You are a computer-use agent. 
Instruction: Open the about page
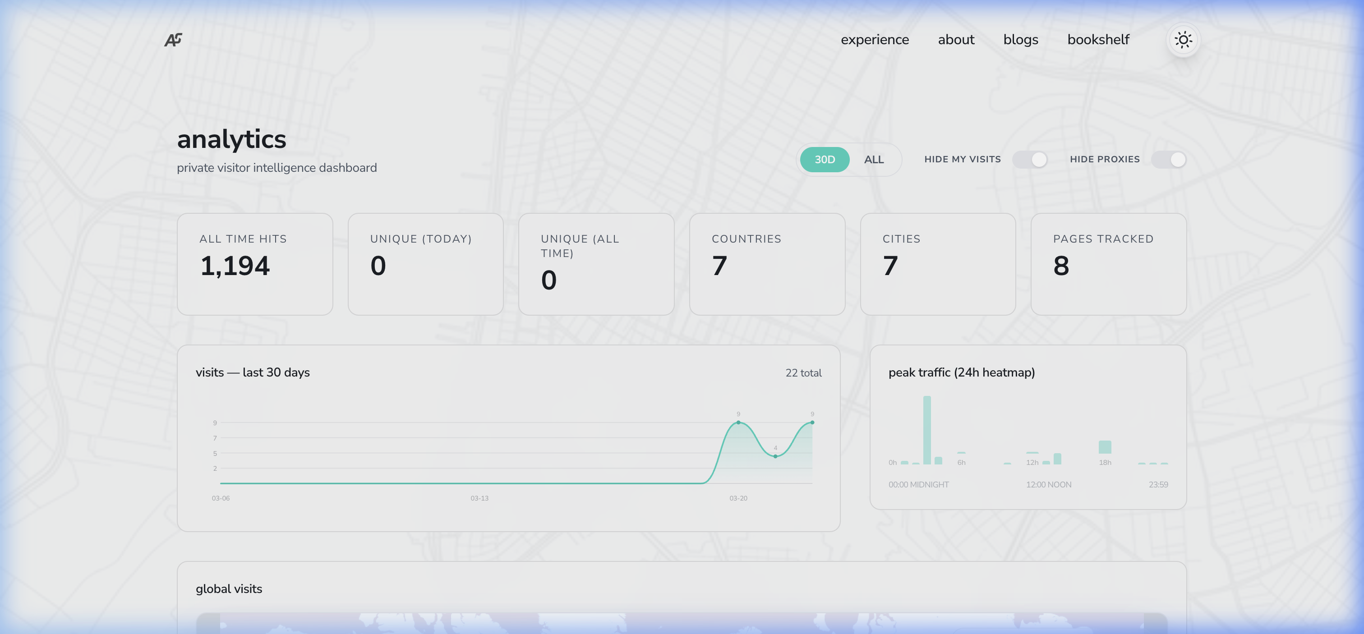point(956,39)
